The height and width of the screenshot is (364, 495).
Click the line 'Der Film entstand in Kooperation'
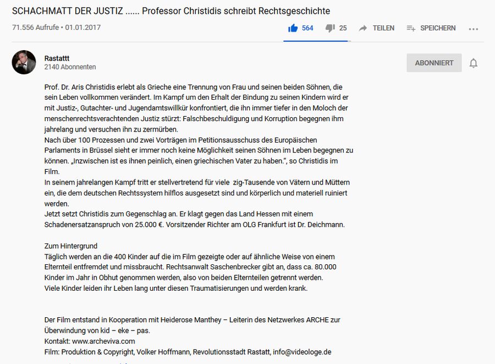[x=193, y=320]
